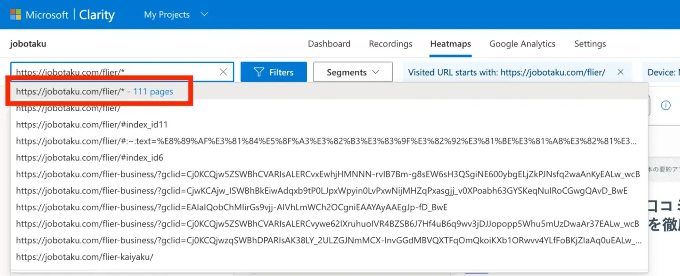
Task: Click the Device filter chip
Action: tap(661, 72)
